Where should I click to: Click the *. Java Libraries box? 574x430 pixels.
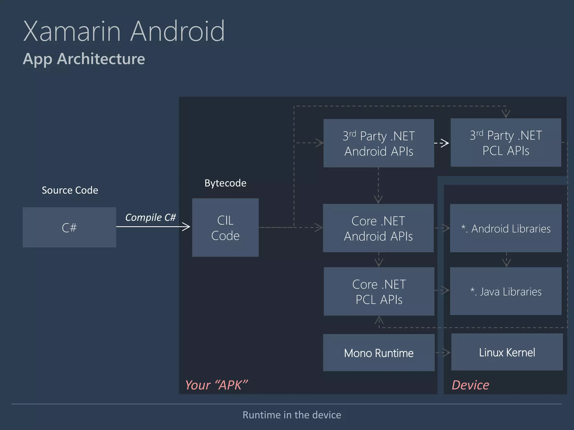click(506, 291)
